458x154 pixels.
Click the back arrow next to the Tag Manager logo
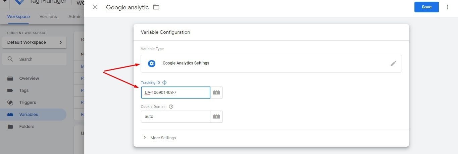(5, 1)
